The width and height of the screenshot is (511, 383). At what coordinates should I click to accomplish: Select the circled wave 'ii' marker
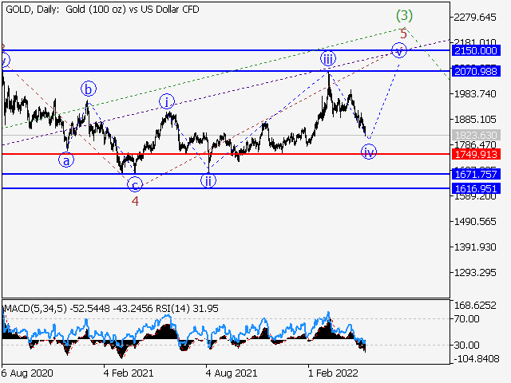pos(208,180)
